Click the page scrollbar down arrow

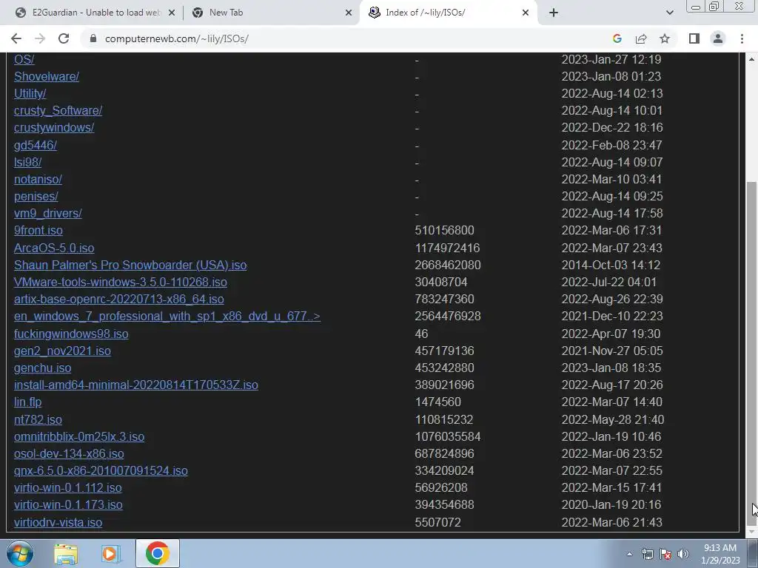point(752,532)
